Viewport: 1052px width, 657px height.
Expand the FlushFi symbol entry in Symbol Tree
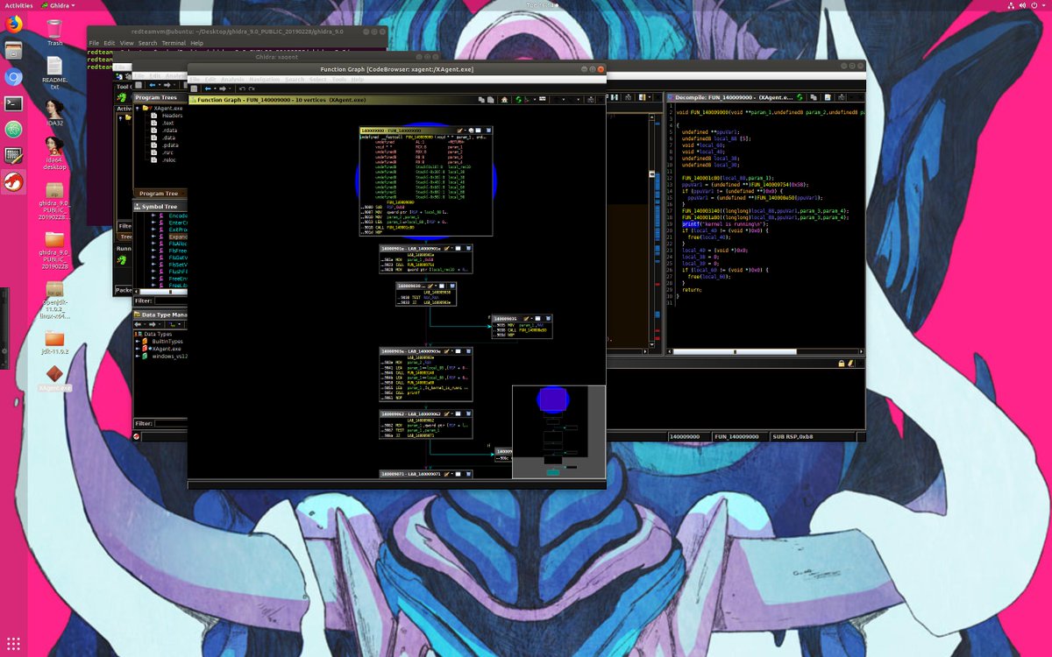153,272
